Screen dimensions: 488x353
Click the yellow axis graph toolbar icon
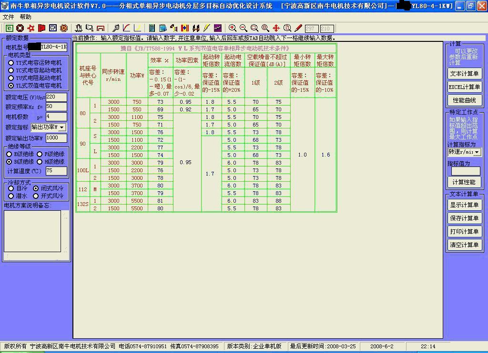pyautogui.click(x=137, y=28)
